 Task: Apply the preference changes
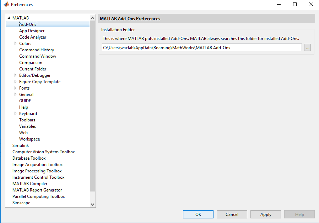266,214
